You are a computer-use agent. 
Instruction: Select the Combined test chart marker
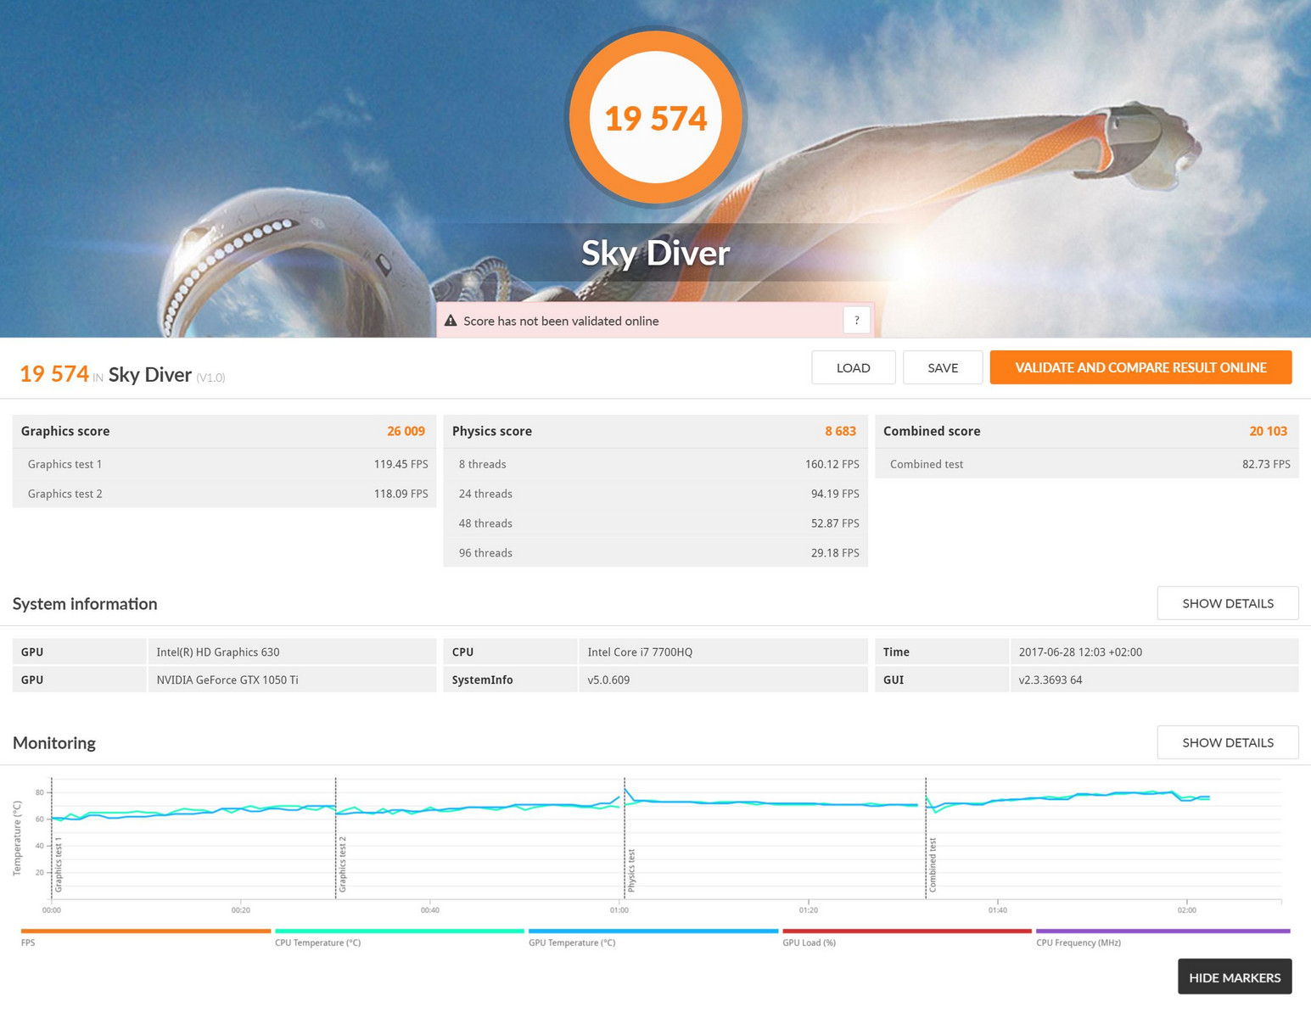pyautogui.click(x=933, y=864)
